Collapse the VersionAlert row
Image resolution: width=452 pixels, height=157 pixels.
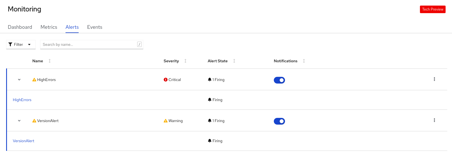coord(19,121)
